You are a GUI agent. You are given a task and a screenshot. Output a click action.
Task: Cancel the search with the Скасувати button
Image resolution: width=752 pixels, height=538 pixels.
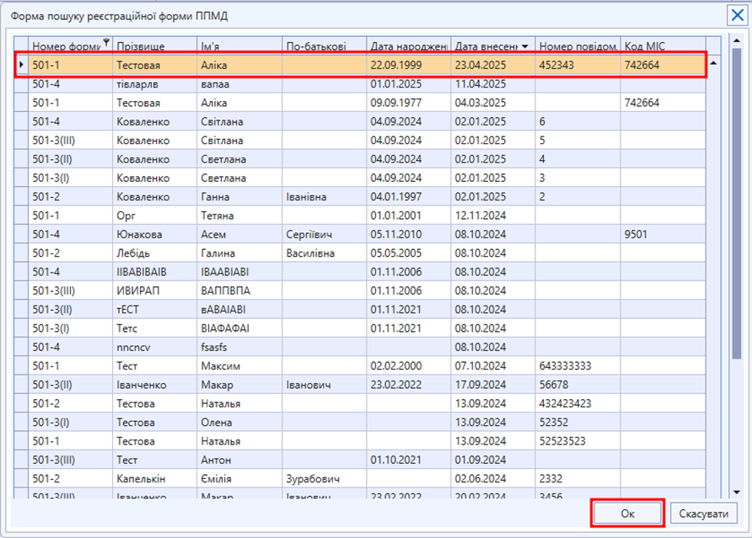click(704, 514)
